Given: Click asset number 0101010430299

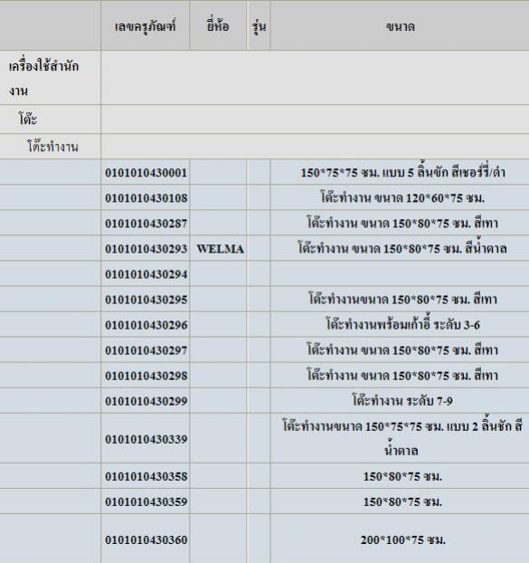Looking at the screenshot, I should point(146,401).
